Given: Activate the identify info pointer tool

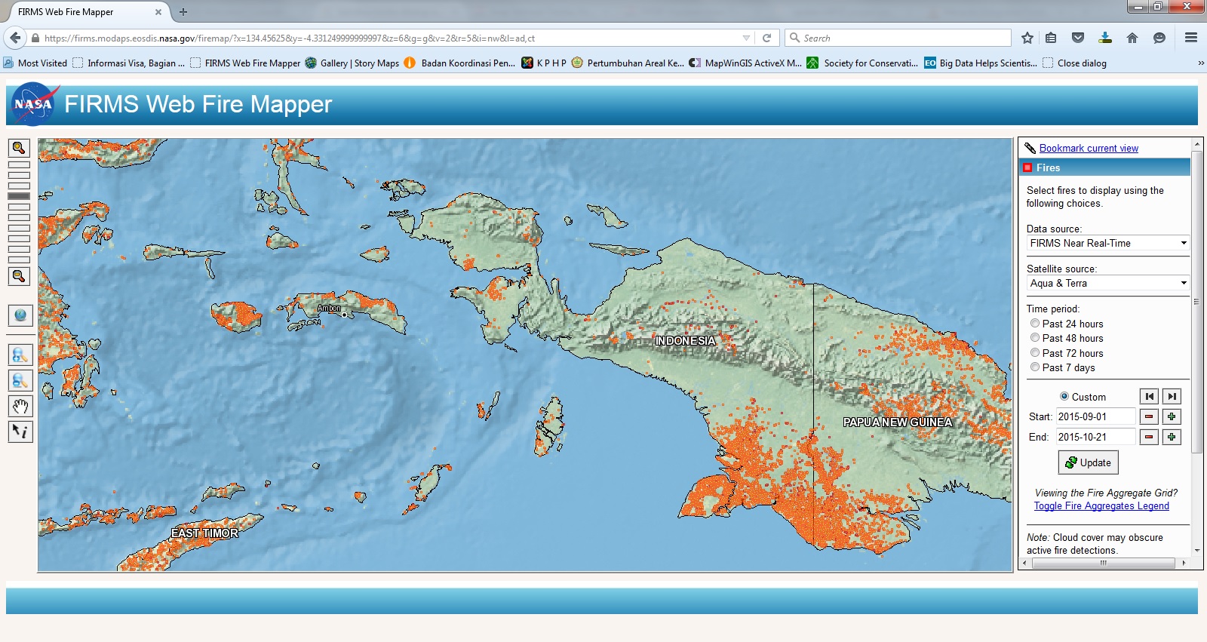Looking at the screenshot, I should (x=20, y=432).
